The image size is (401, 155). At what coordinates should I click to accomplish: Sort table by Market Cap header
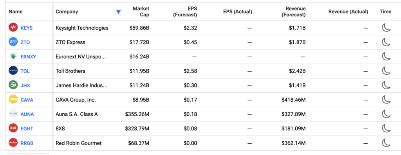click(141, 12)
